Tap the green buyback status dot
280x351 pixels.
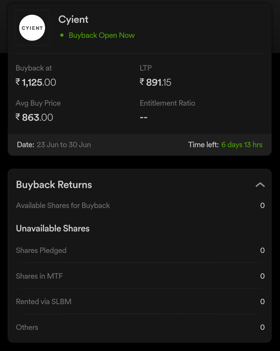click(x=62, y=35)
